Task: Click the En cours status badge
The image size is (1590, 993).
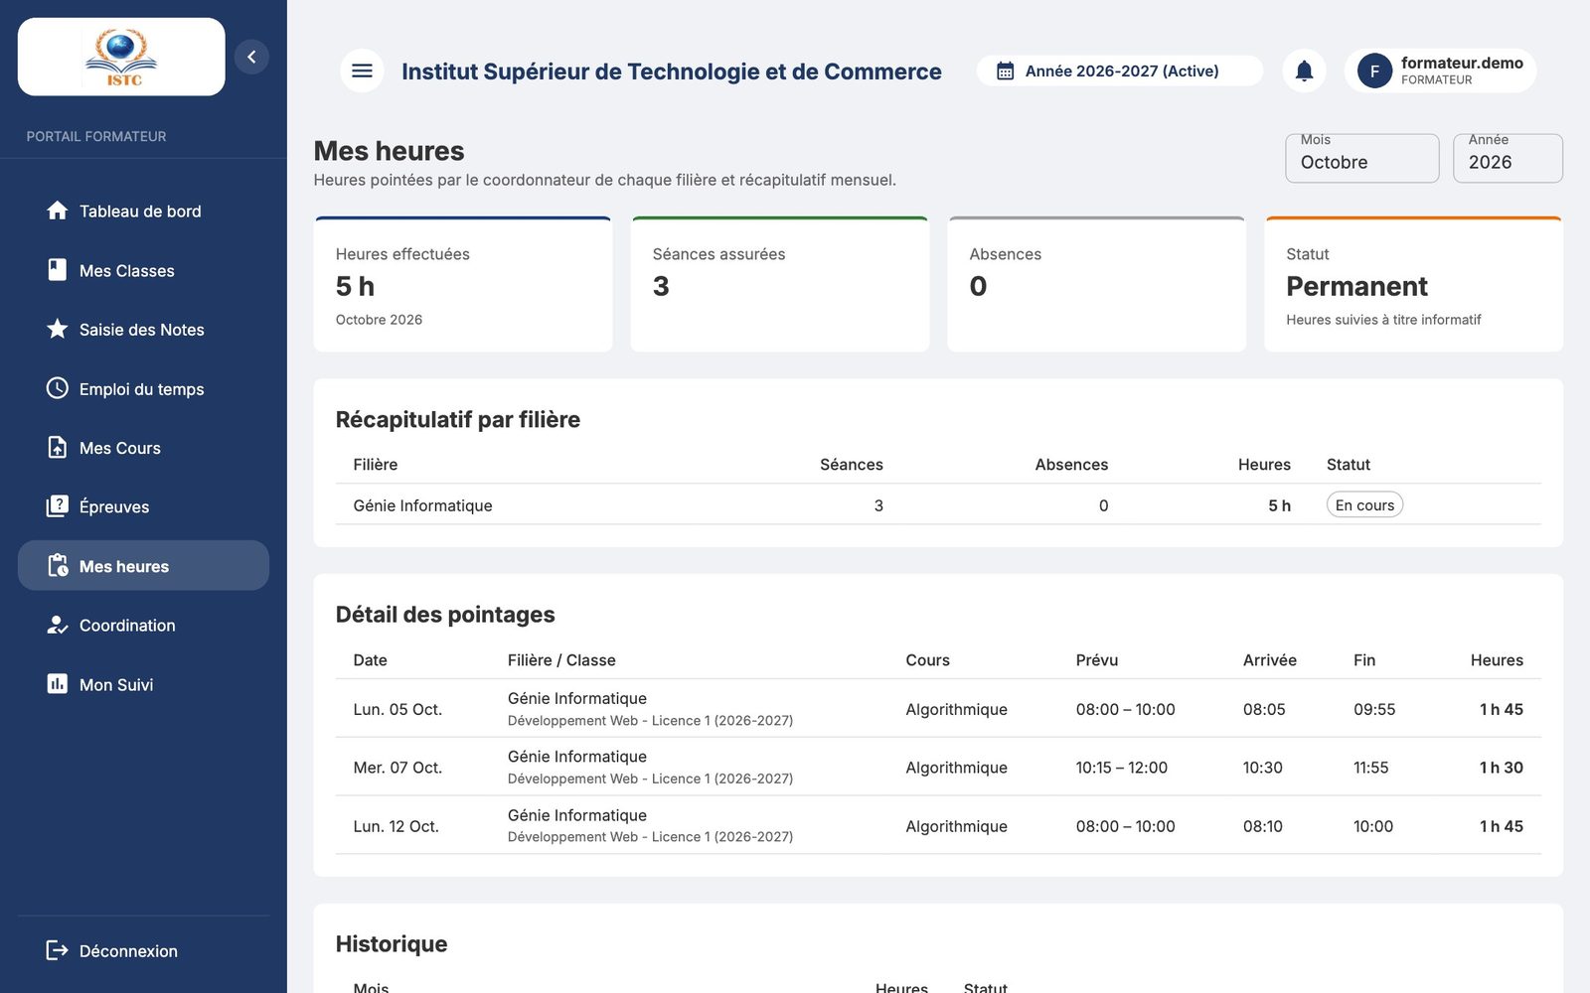Action: point(1364,504)
